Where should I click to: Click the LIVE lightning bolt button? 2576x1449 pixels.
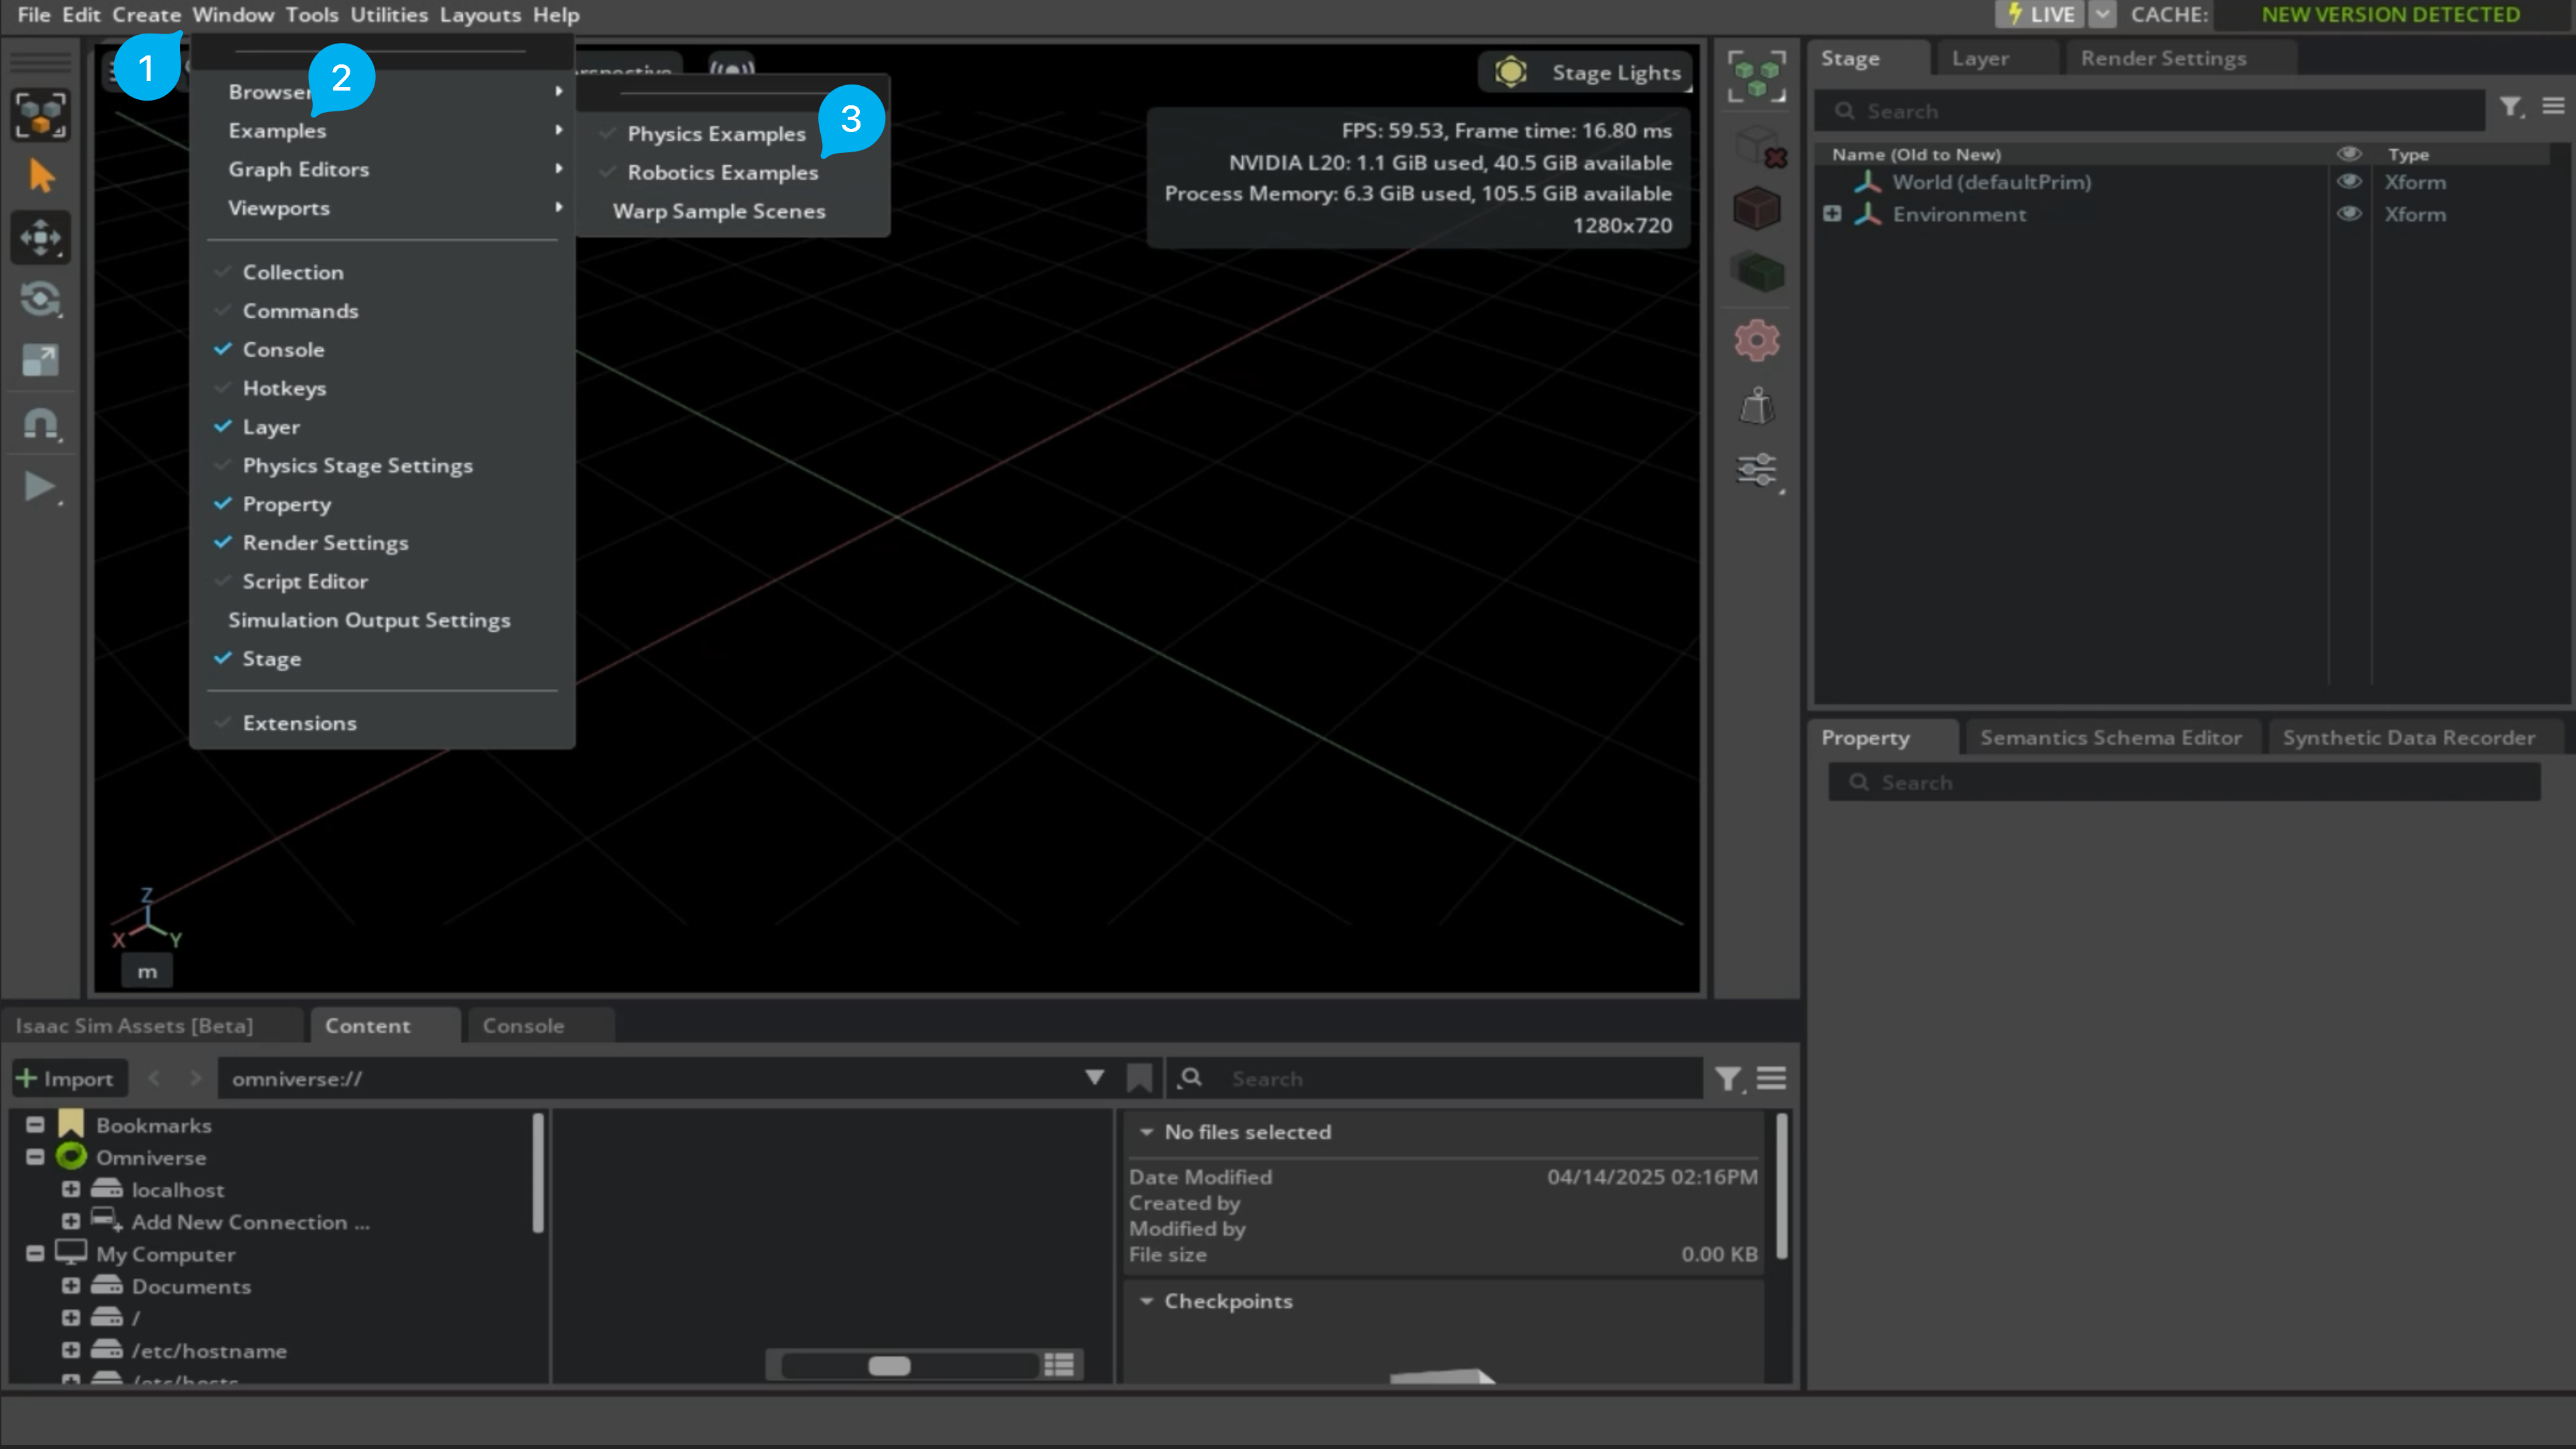click(2040, 15)
